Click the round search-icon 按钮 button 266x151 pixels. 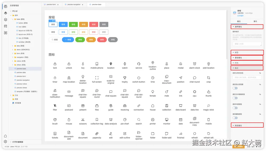tap(55, 40)
